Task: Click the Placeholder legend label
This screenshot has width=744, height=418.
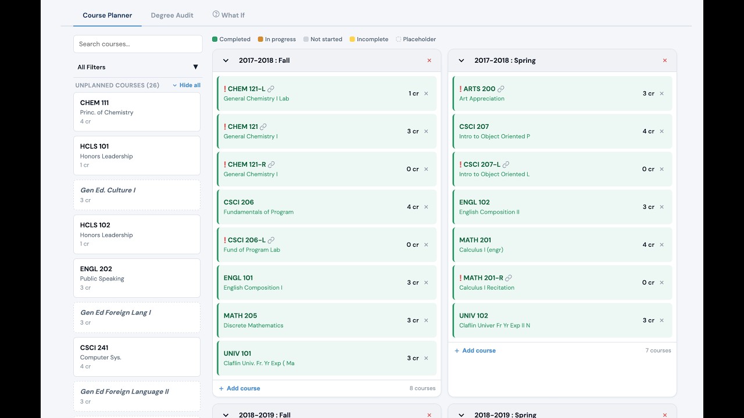Action: pyautogui.click(x=419, y=39)
